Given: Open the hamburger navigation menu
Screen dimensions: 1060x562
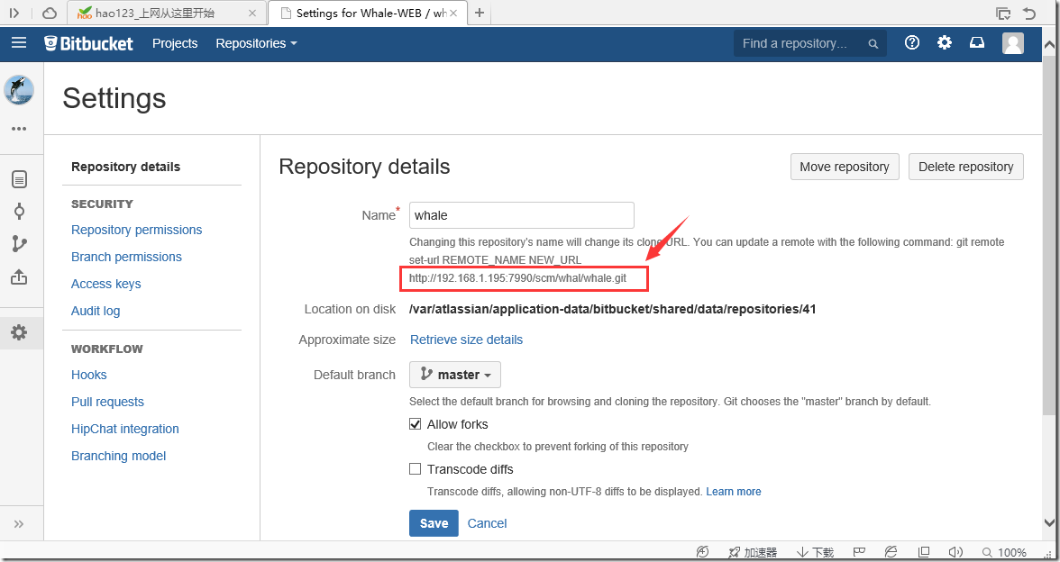Looking at the screenshot, I should click(19, 43).
